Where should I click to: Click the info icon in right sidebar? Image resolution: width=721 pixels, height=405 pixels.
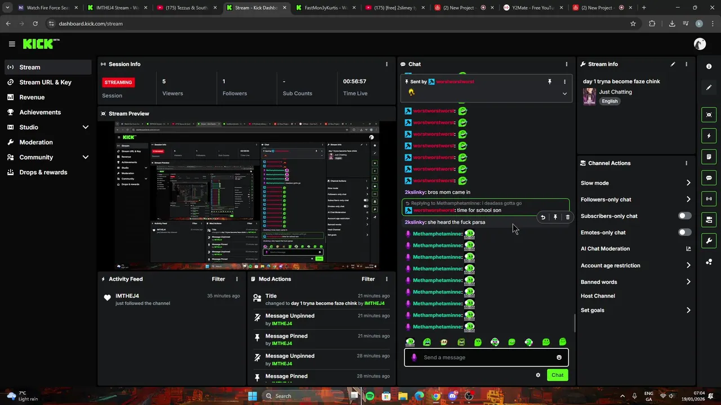[x=709, y=66]
